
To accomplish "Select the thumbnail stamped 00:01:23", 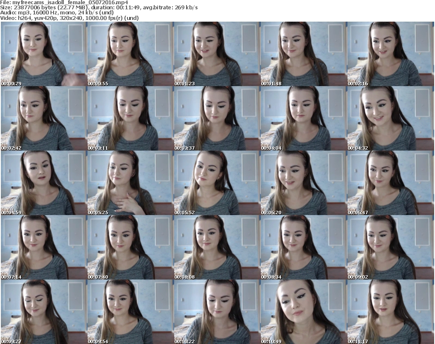I will tap(217, 54).
